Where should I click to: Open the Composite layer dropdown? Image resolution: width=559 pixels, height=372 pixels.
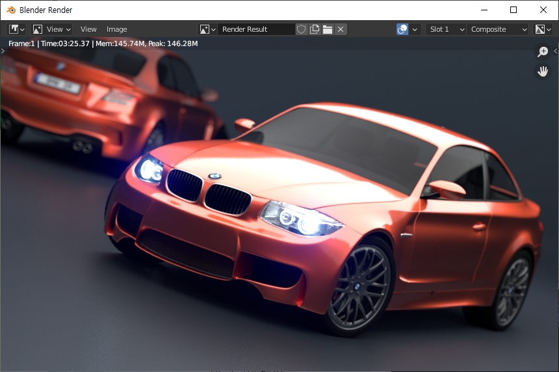tap(497, 29)
